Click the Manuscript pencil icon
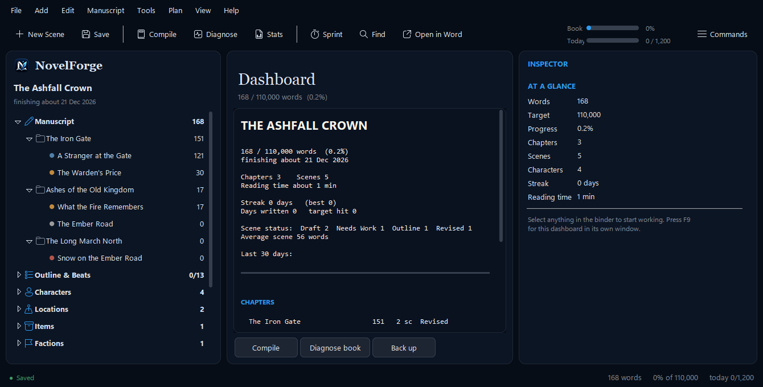This screenshot has width=763, height=387. [30, 121]
